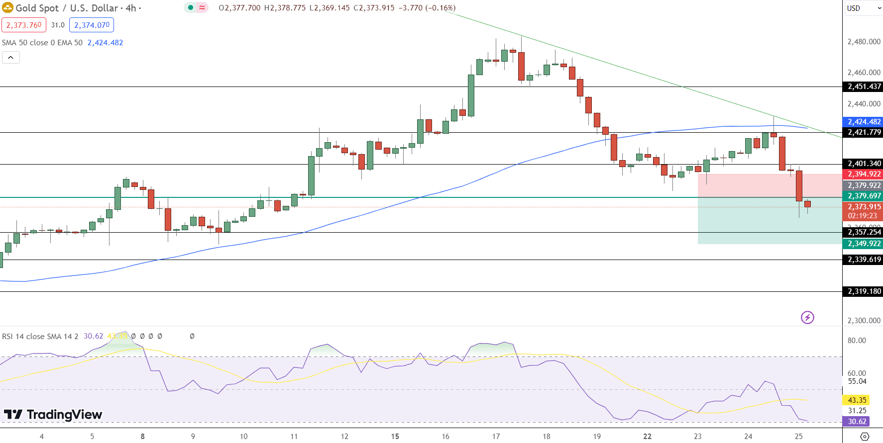Click the OHLC close value C2,373.915

click(x=374, y=8)
